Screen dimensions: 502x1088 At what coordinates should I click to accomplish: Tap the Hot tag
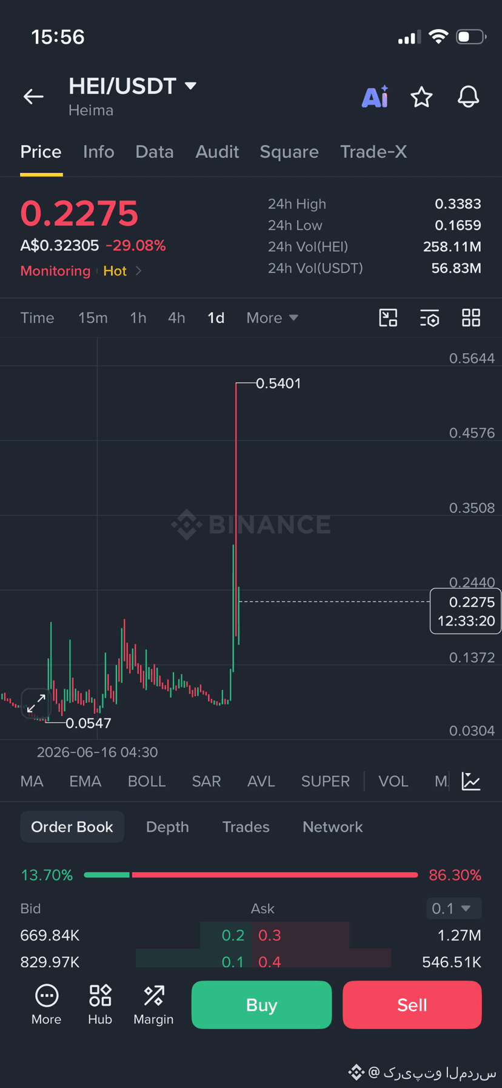115,271
